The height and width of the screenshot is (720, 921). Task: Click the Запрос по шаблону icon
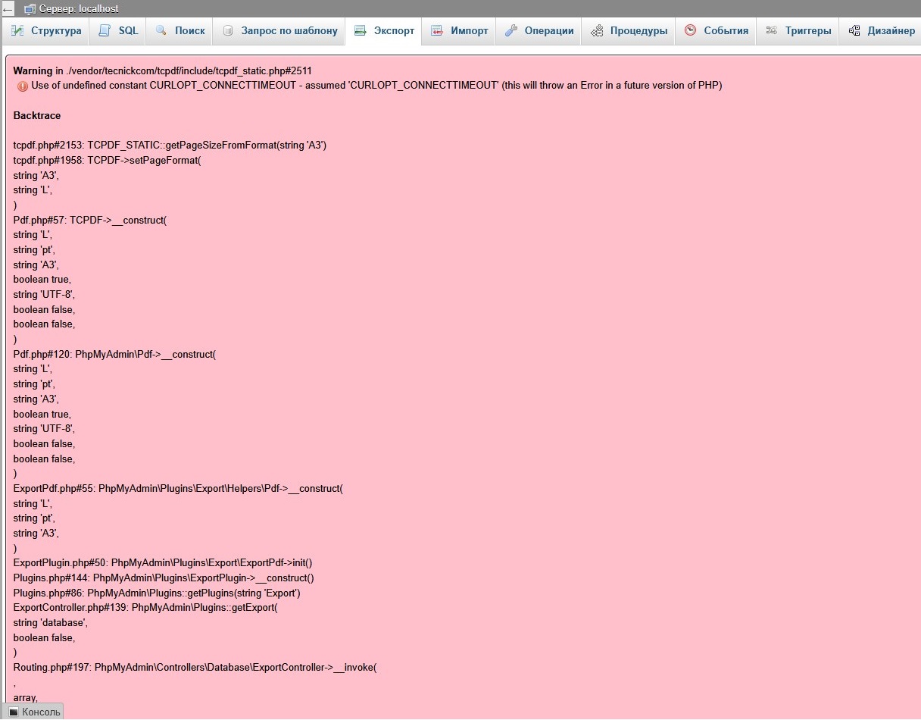(x=227, y=31)
